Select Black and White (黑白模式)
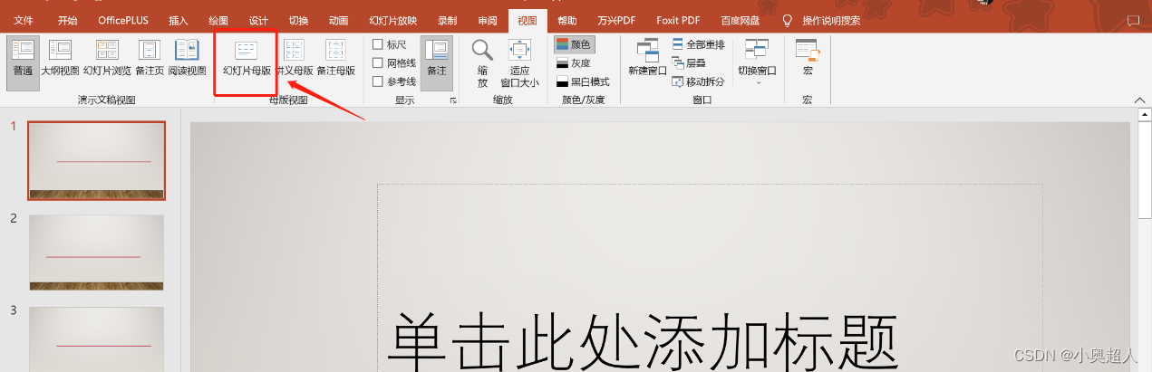This screenshot has height=372, width=1152. click(x=583, y=81)
